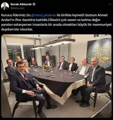The width and height of the screenshot is (113, 120).
Task: Click the word "Ahmet" in tweet text
Action: [103, 15]
